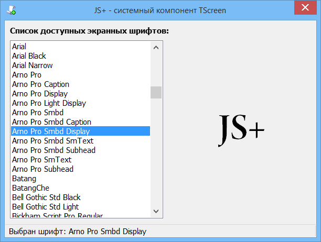Choose Bell Gothic Std Light font
Image resolution: width=321 pixels, height=242 pixels.
click(x=80, y=206)
